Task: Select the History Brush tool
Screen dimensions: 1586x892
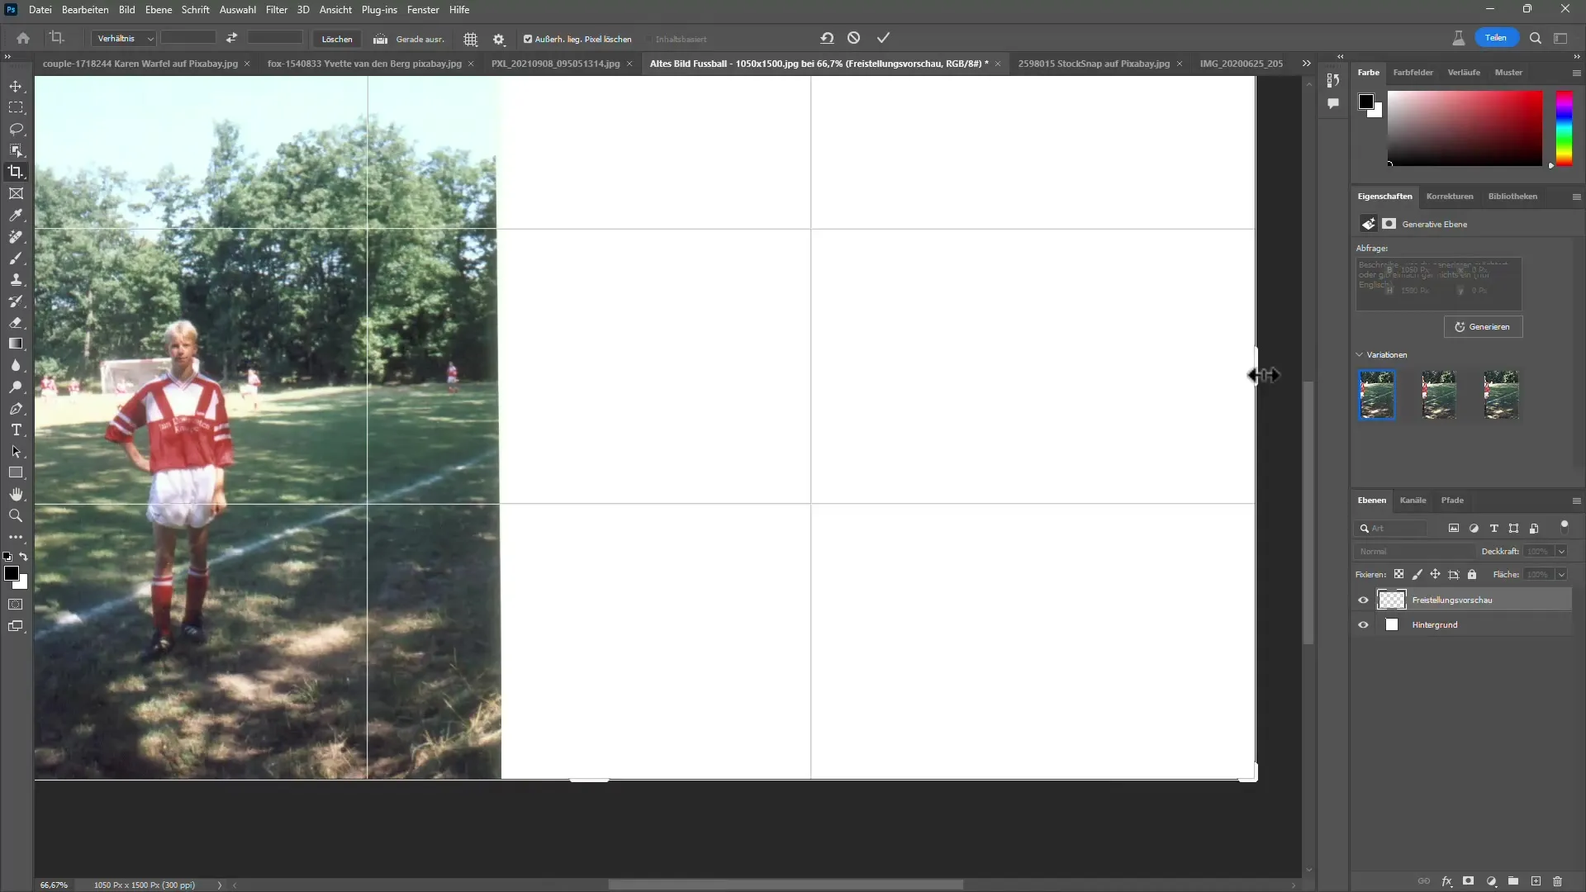Action: [x=16, y=301]
